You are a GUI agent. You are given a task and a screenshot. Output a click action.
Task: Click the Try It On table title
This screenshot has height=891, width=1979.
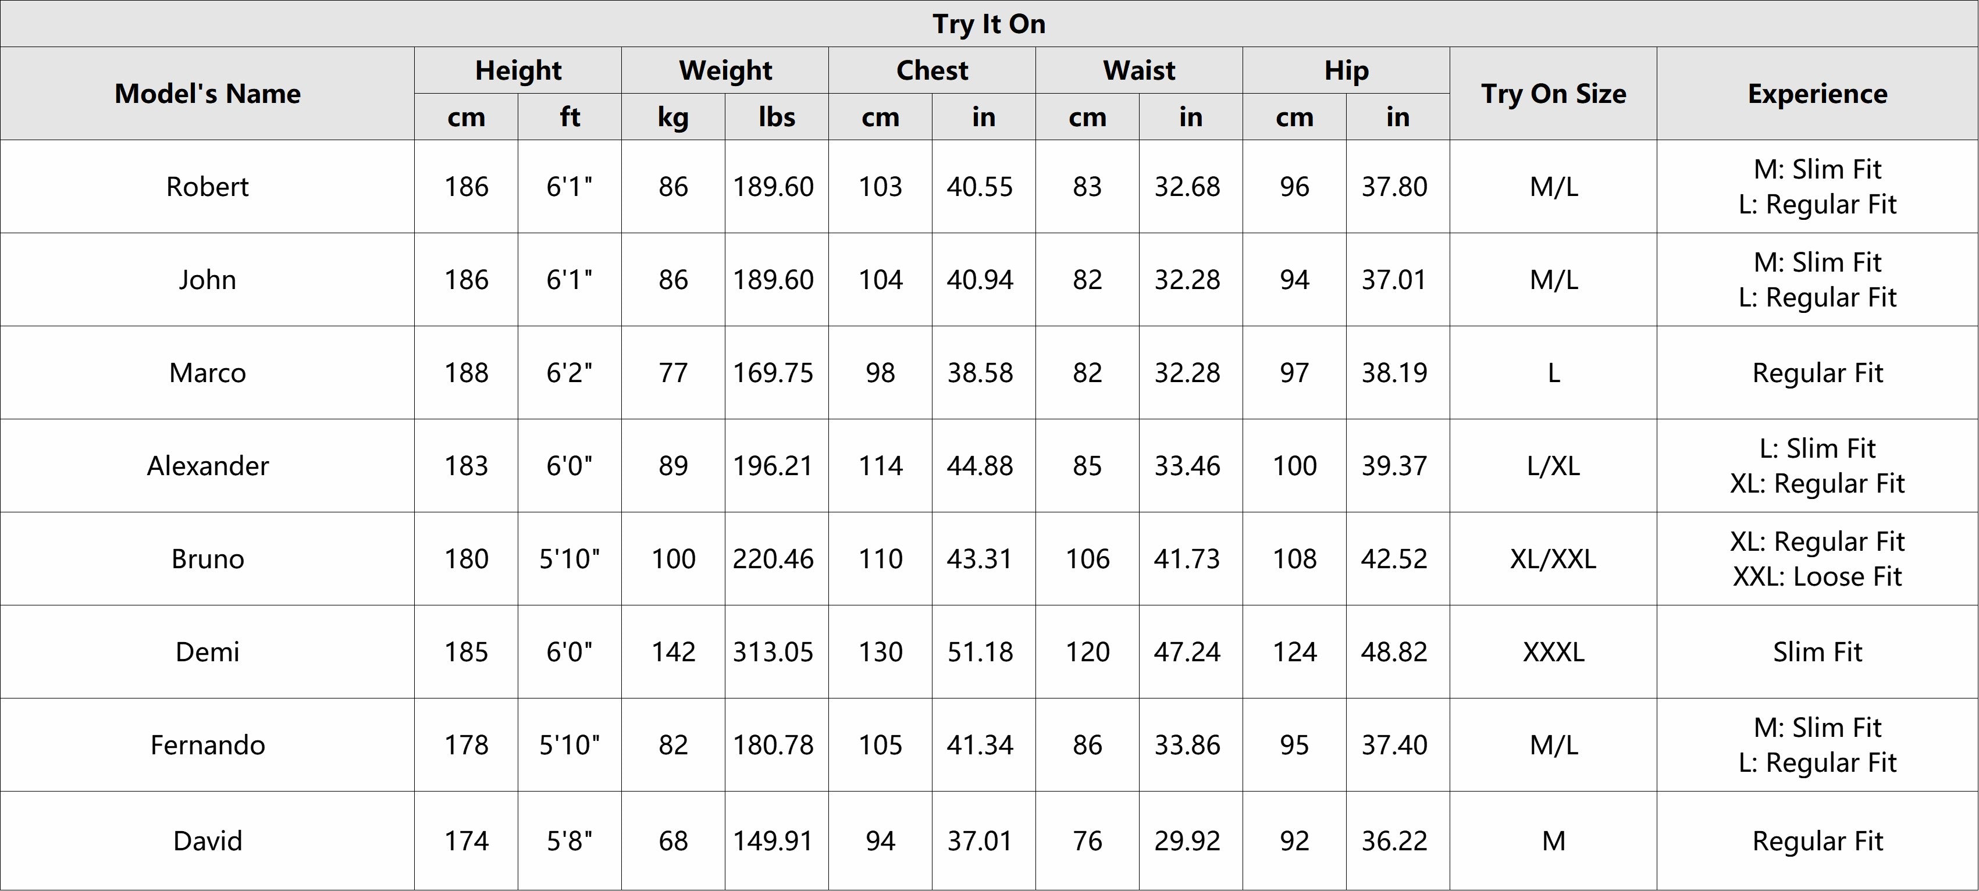pyautogui.click(x=989, y=24)
